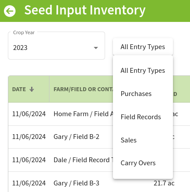Viewport: 190px width, 192px height.
Task: Click the 21.7 ac value
Action: [164, 183]
